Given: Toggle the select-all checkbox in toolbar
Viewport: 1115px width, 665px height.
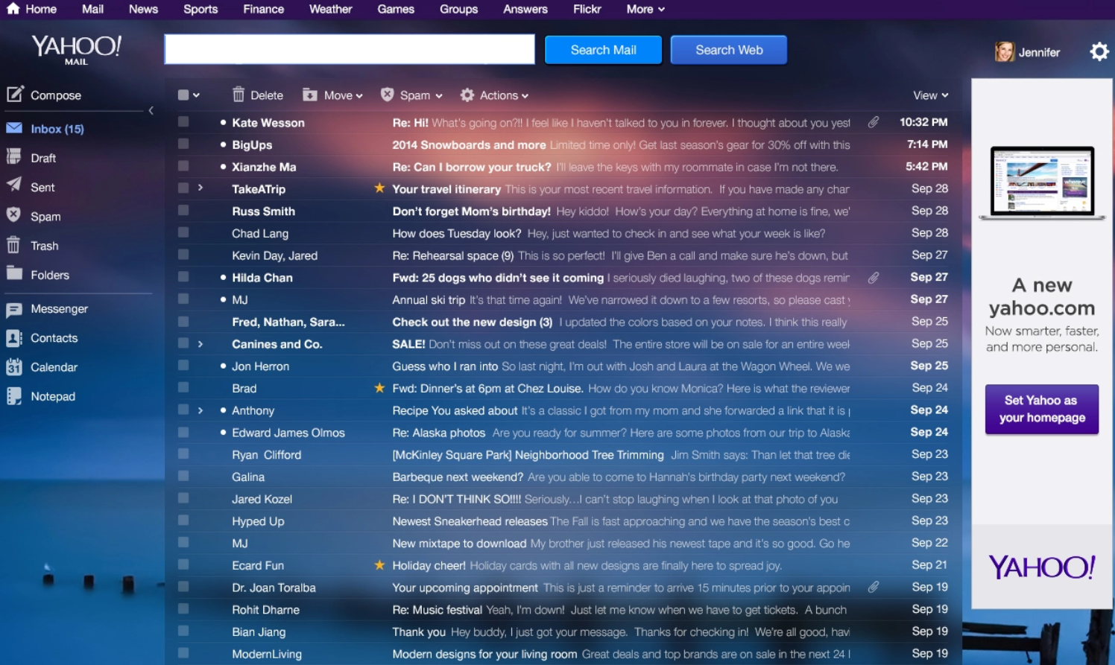Looking at the screenshot, I should coord(183,95).
